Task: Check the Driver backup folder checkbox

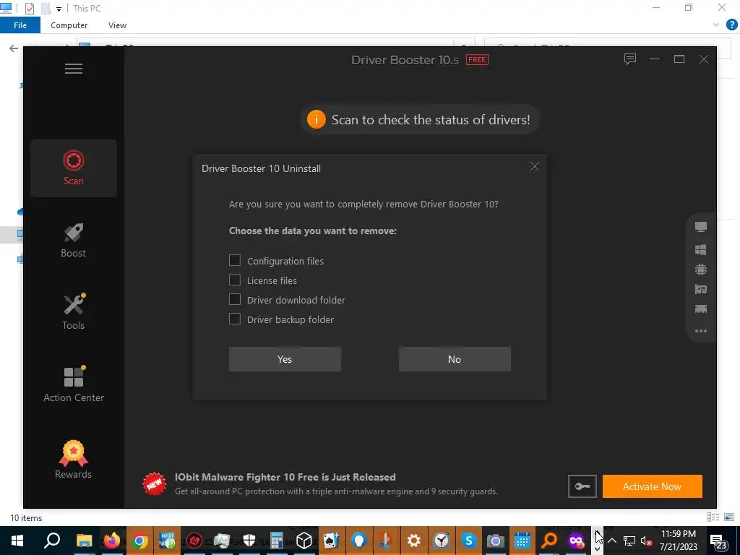Action: click(235, 319)
